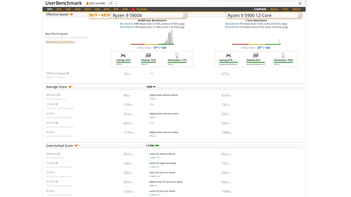
Task: Click the 97.2% effective speed value
Action: [226, 74]
